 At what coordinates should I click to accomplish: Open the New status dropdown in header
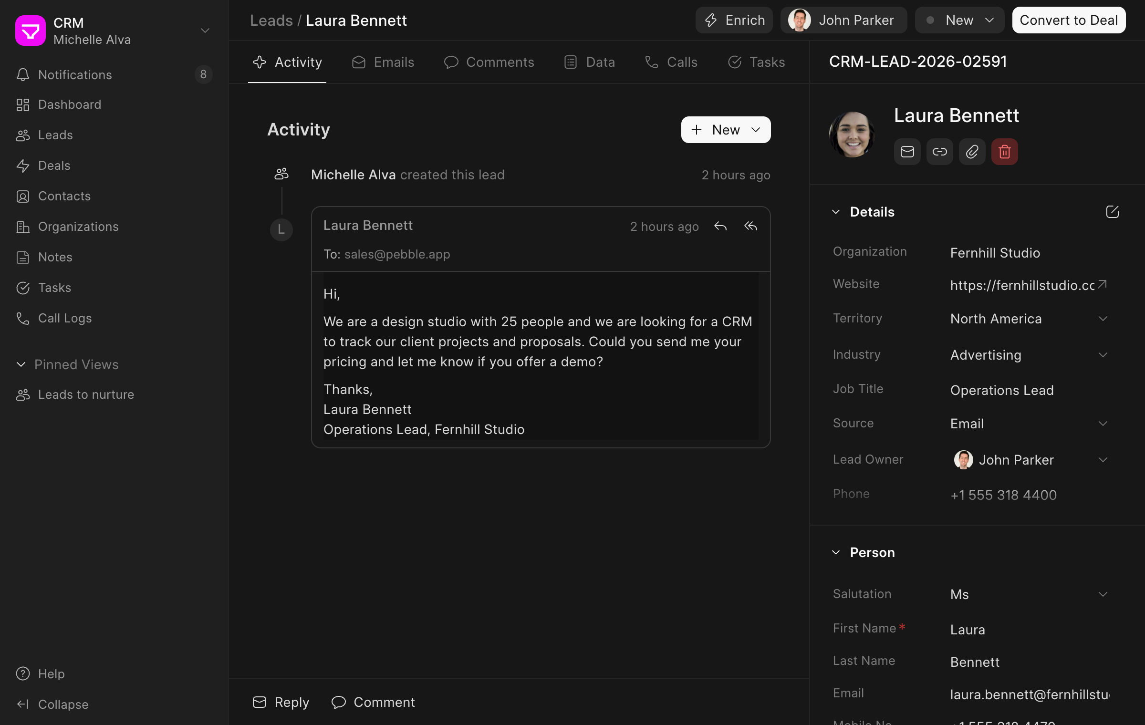pyautogui.click(x=959, y=20)
